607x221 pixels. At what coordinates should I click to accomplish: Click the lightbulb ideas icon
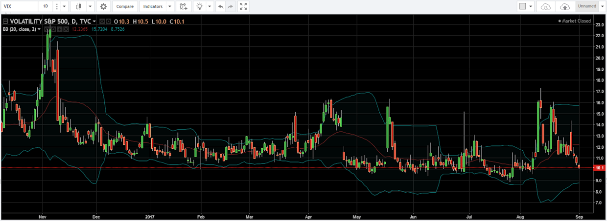click(200, 6)
